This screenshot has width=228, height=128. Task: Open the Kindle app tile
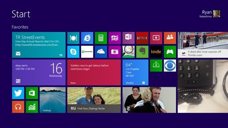[156, 52]
